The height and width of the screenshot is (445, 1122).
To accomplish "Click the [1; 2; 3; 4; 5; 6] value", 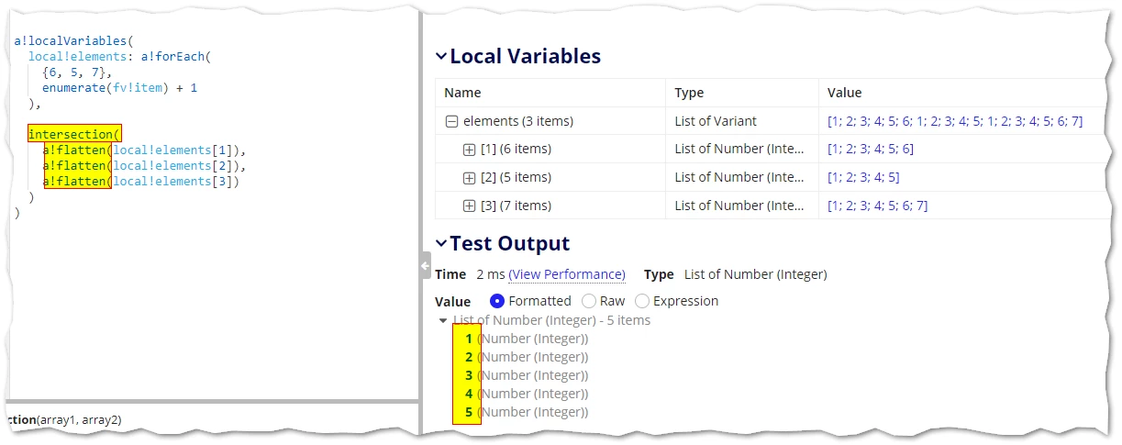I will click(871, 150).
